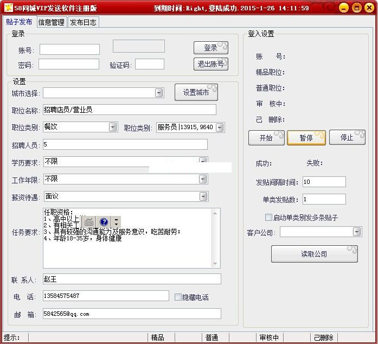Screen dimensions: 378x344
Task: Click into the 账号 input field
Action: pos(69,50)
